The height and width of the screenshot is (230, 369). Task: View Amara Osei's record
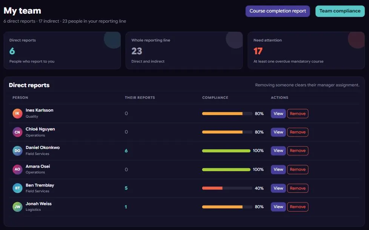coord(278,170)
